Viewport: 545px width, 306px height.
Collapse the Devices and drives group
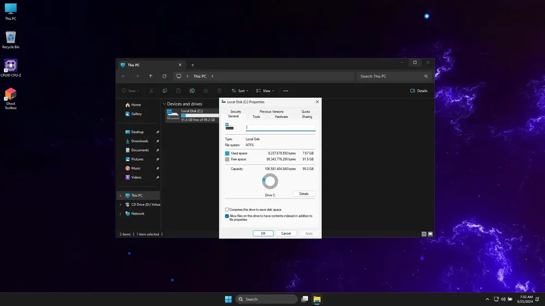click(165, 104)
